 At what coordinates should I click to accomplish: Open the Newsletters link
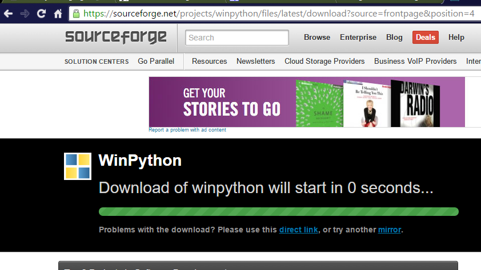[256, 61]
